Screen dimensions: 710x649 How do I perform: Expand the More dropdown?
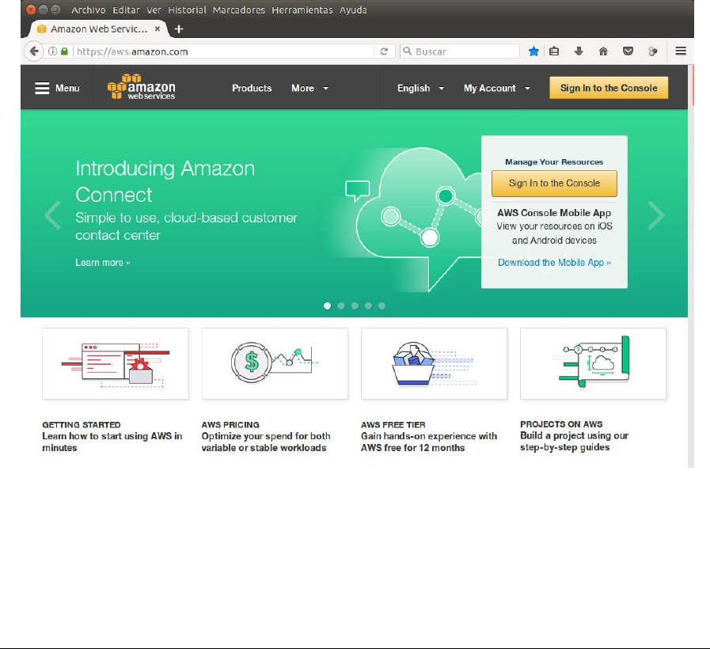point(309,89)
